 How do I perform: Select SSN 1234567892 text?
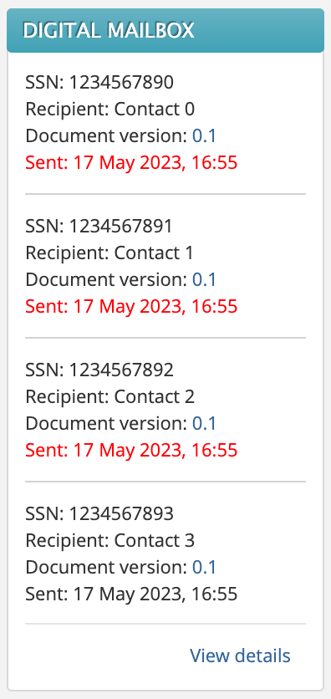pos(99,370)
